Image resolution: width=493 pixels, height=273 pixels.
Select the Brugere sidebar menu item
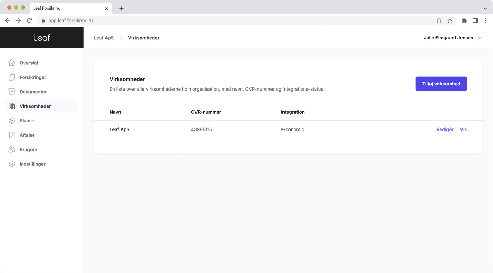[41, 149]
